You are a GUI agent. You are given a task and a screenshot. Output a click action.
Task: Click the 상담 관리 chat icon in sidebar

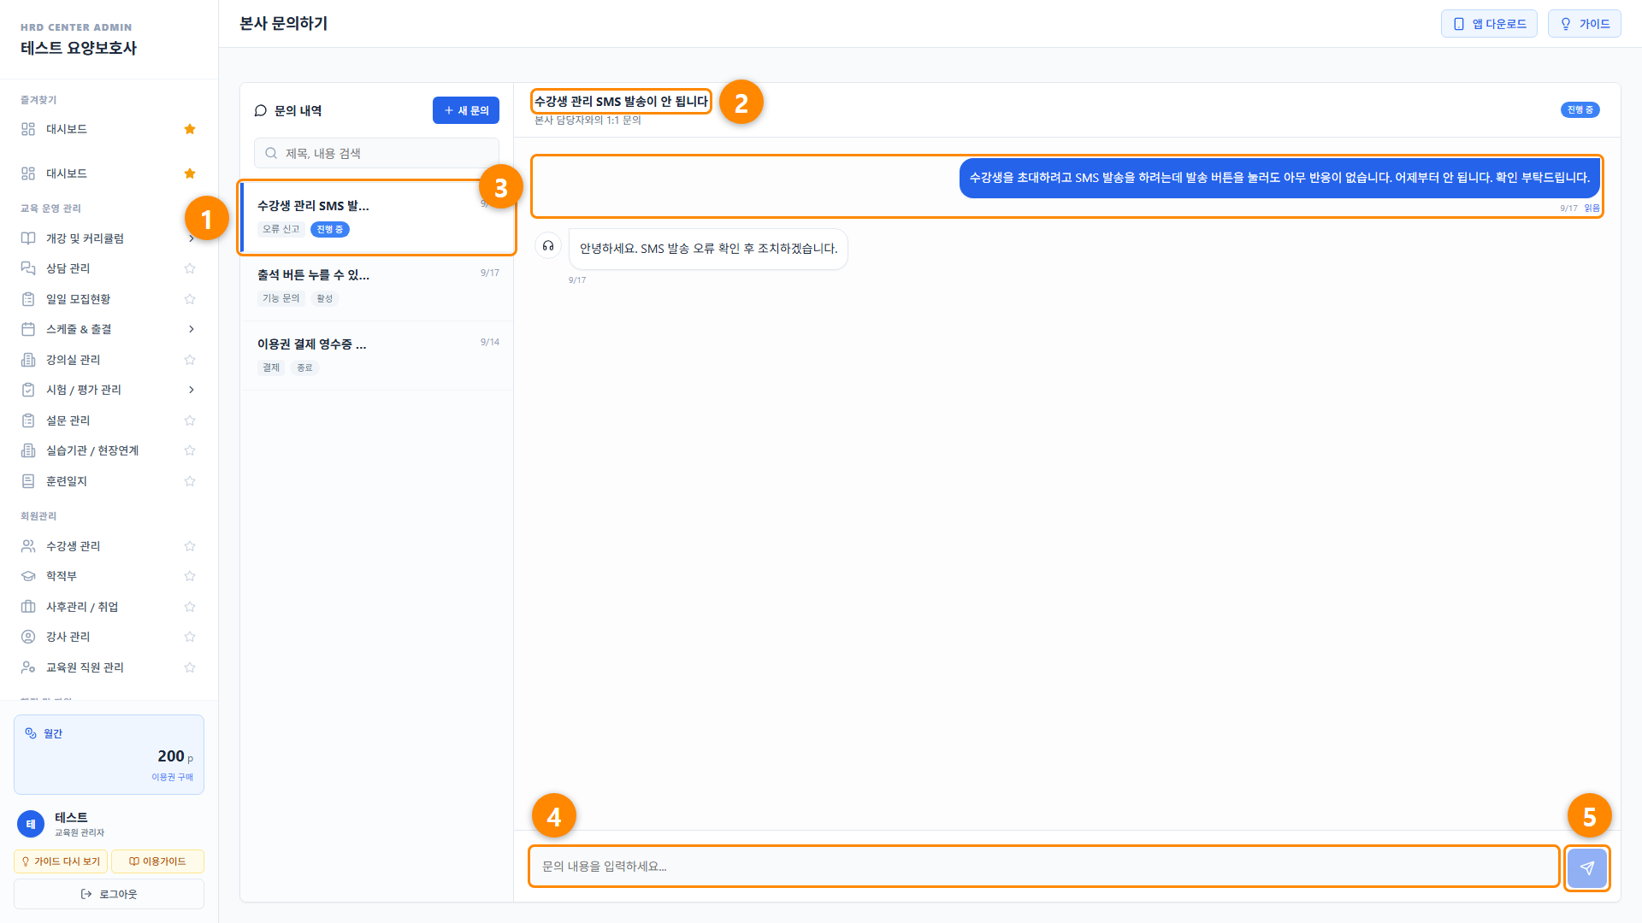[28, 268]
